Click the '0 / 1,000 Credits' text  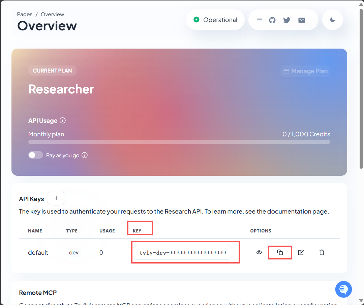306,134
